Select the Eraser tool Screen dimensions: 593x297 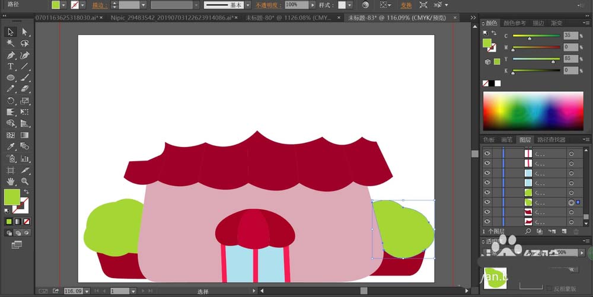pyautogui.click(x=24, y=89)
